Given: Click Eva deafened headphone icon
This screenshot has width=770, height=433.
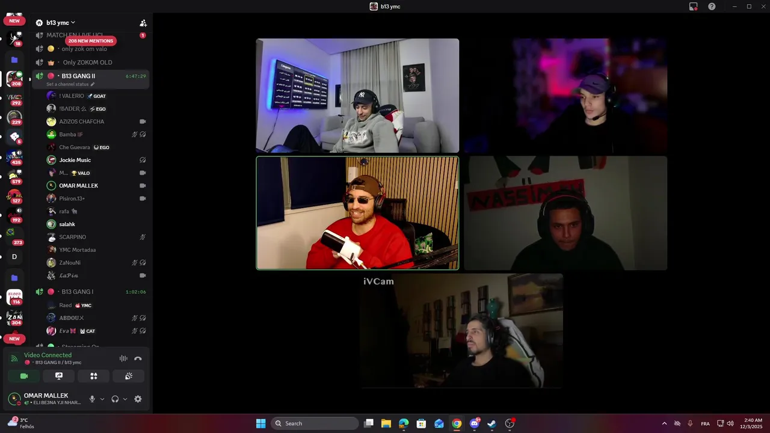Looking at the screenshot, I should (x=143, y=331).
